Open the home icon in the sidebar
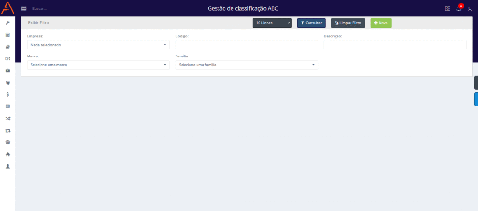The width and height of the screenshot is (478, 211). pos(7,154)
